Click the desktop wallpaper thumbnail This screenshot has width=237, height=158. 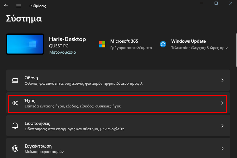point(25,44)
